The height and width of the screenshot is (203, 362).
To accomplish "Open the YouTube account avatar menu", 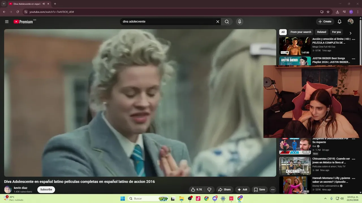I will coord(350,22).
